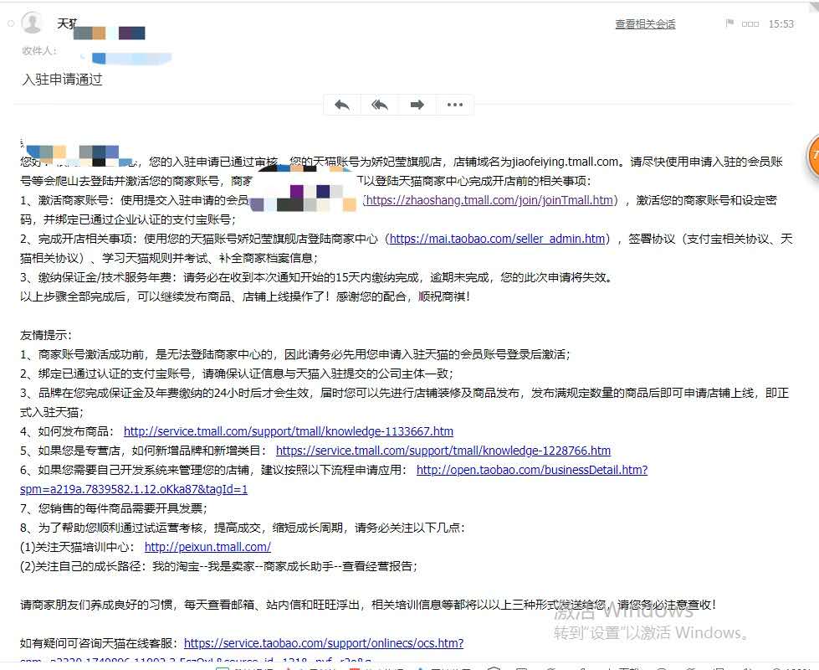This screenshot has width=819, height=670.
Task: Click the email time 15:53
Action: click(x=781, y=24)
